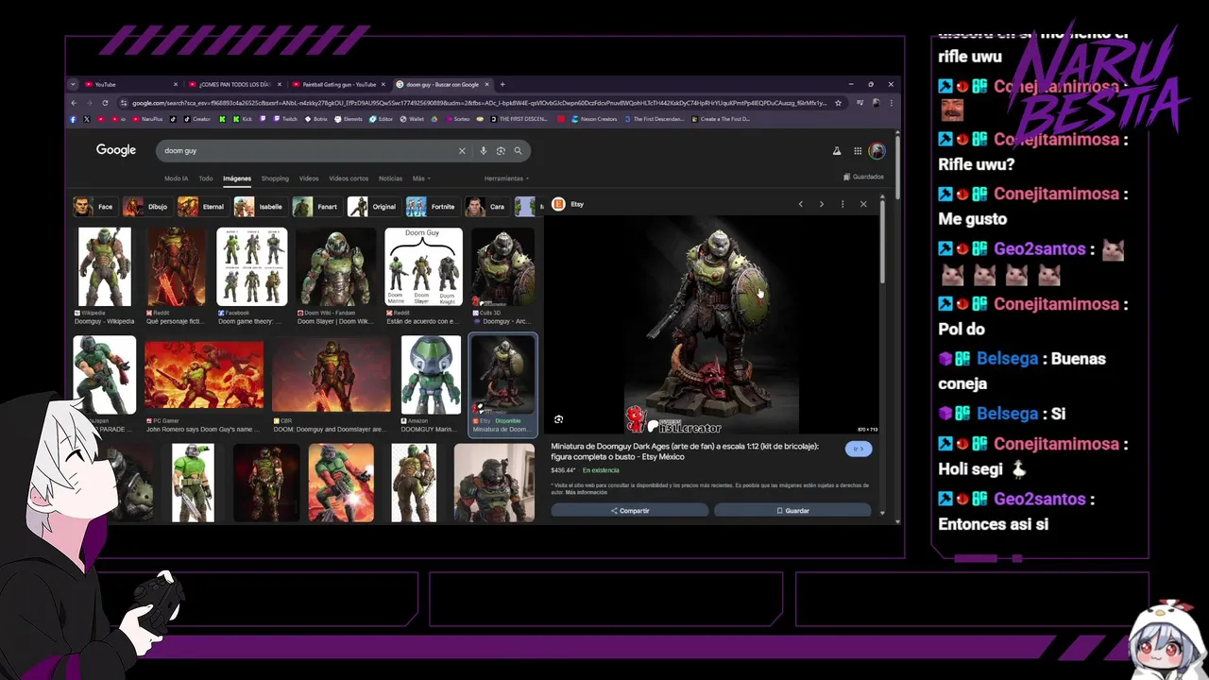Expand the Herramientas tools dropdown
This screenshot has height=680, width=1209.
506,178
